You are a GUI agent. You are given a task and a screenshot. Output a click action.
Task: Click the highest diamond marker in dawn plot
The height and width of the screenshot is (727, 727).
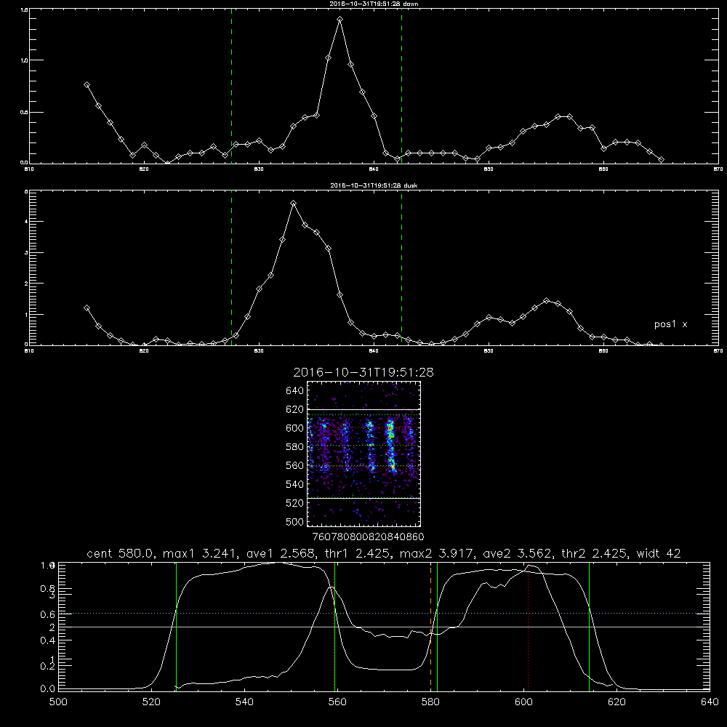pyautogui.click(x=340, y=20)
